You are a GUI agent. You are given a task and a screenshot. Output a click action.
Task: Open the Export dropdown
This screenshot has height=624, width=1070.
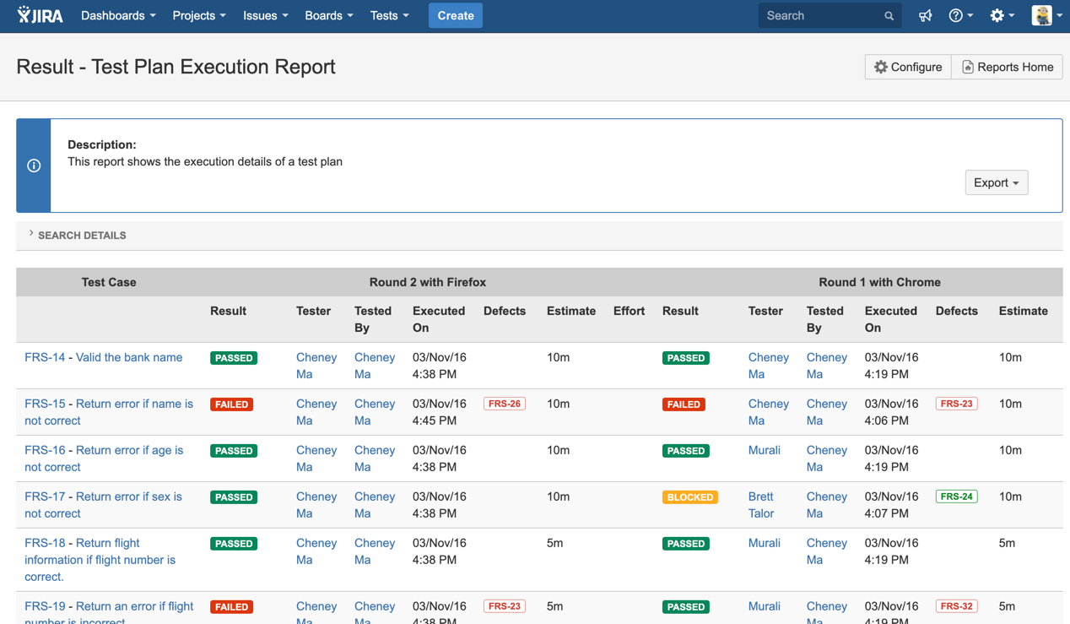click(x=996, y=183)
